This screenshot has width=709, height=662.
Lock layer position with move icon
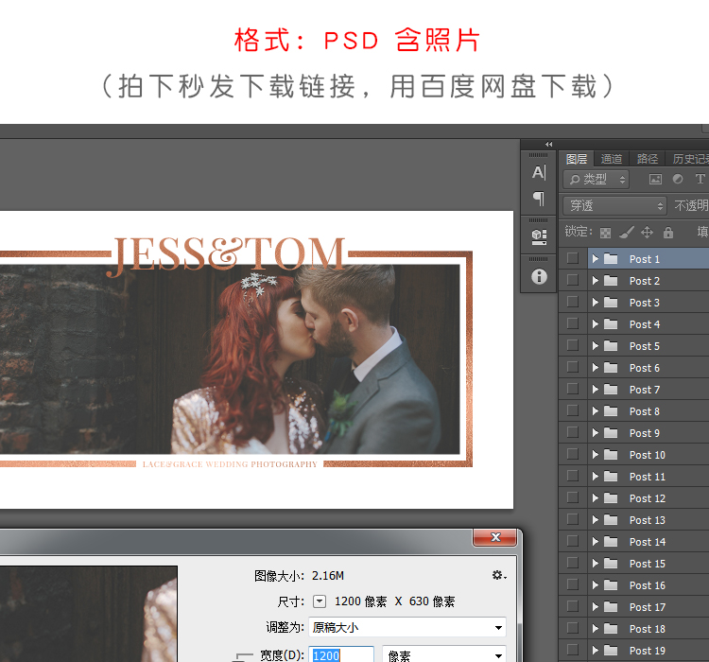648,232
